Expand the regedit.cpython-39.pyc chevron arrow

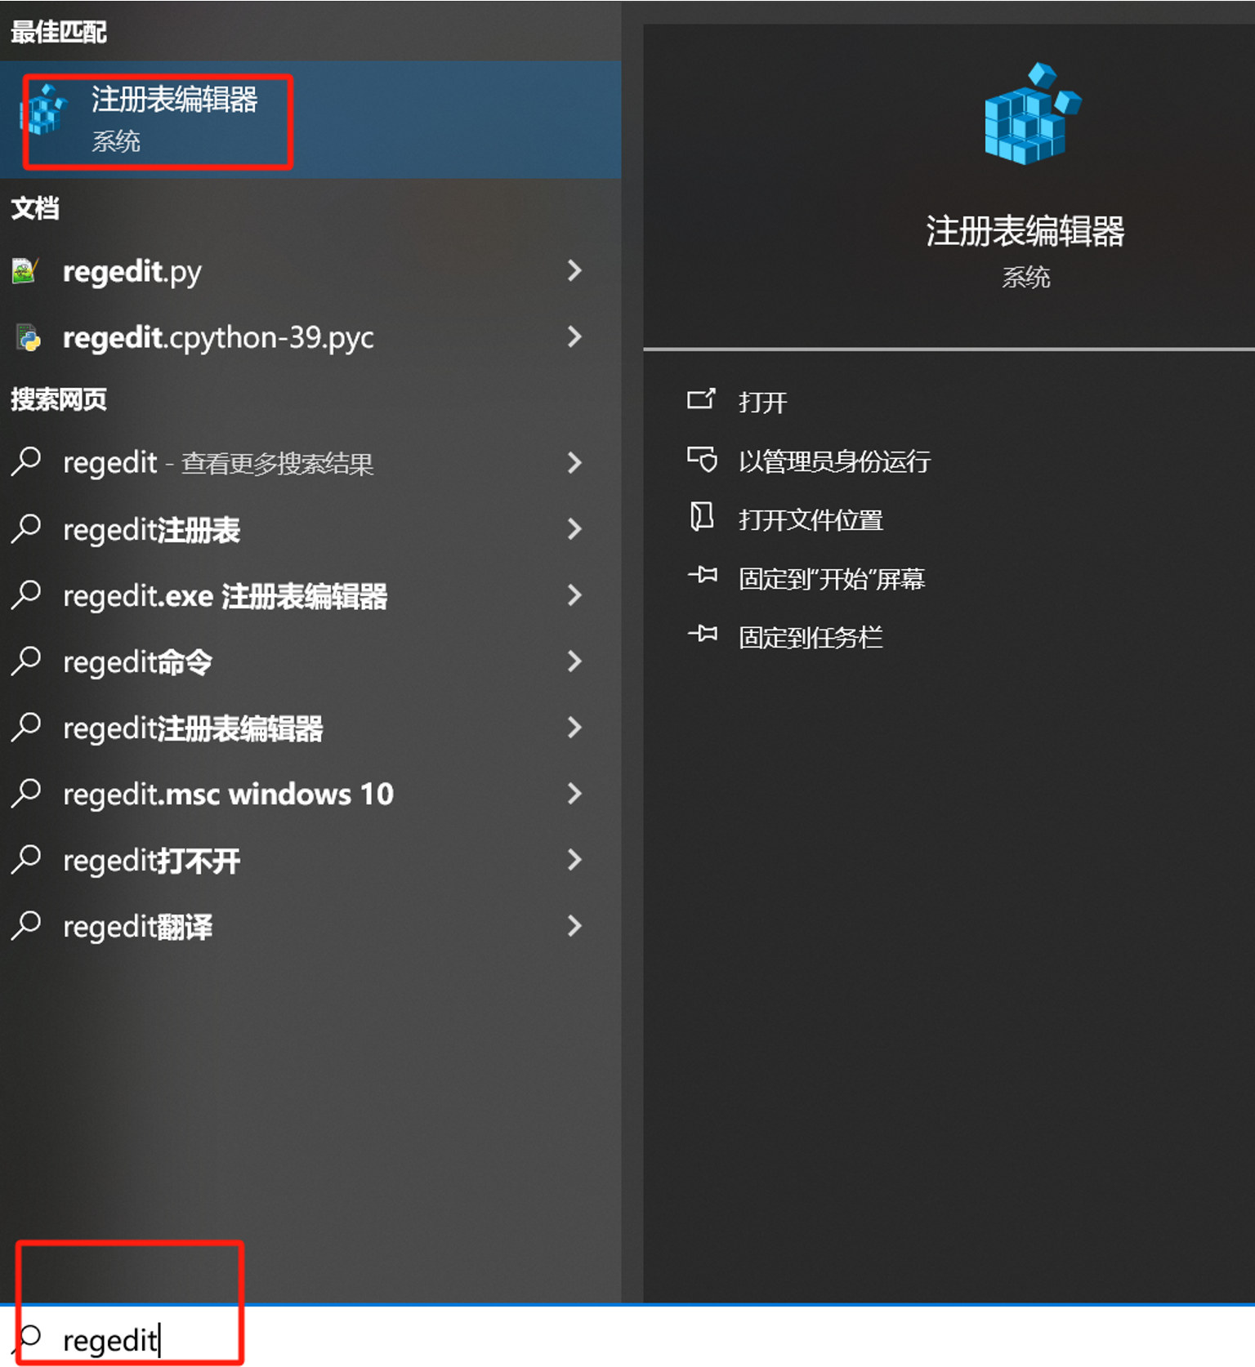tap(574, 336)
